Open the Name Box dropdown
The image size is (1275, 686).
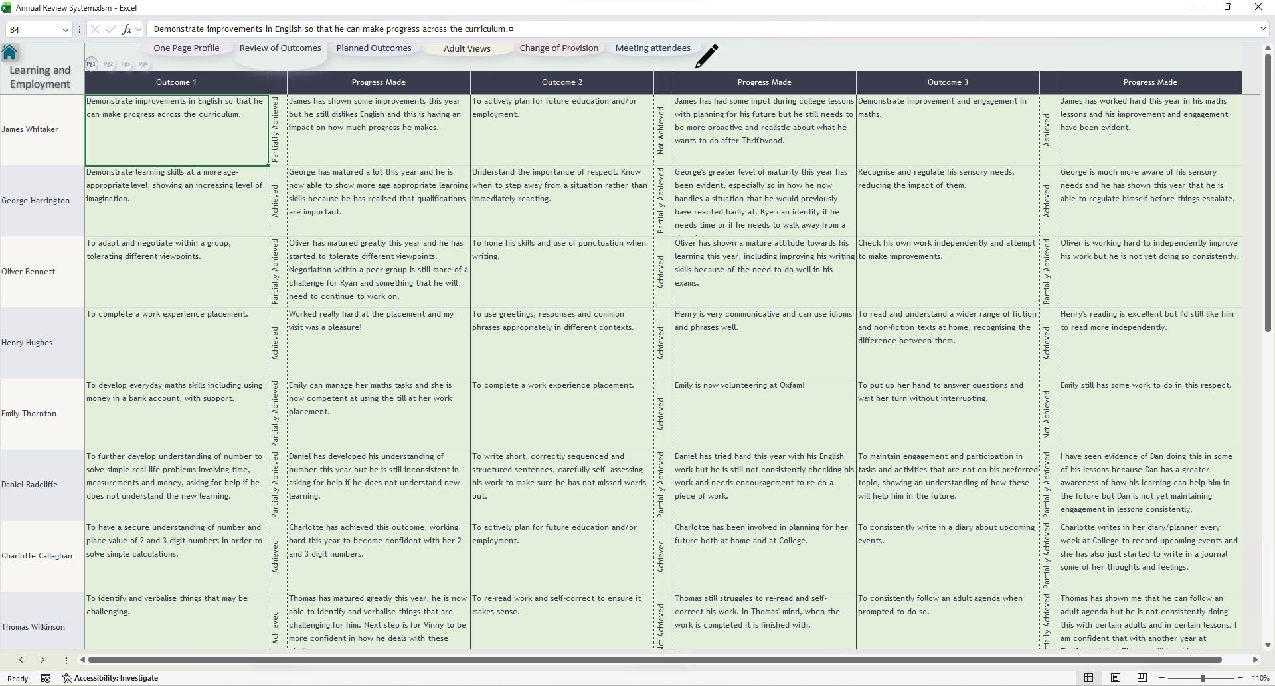click(65, 29)
